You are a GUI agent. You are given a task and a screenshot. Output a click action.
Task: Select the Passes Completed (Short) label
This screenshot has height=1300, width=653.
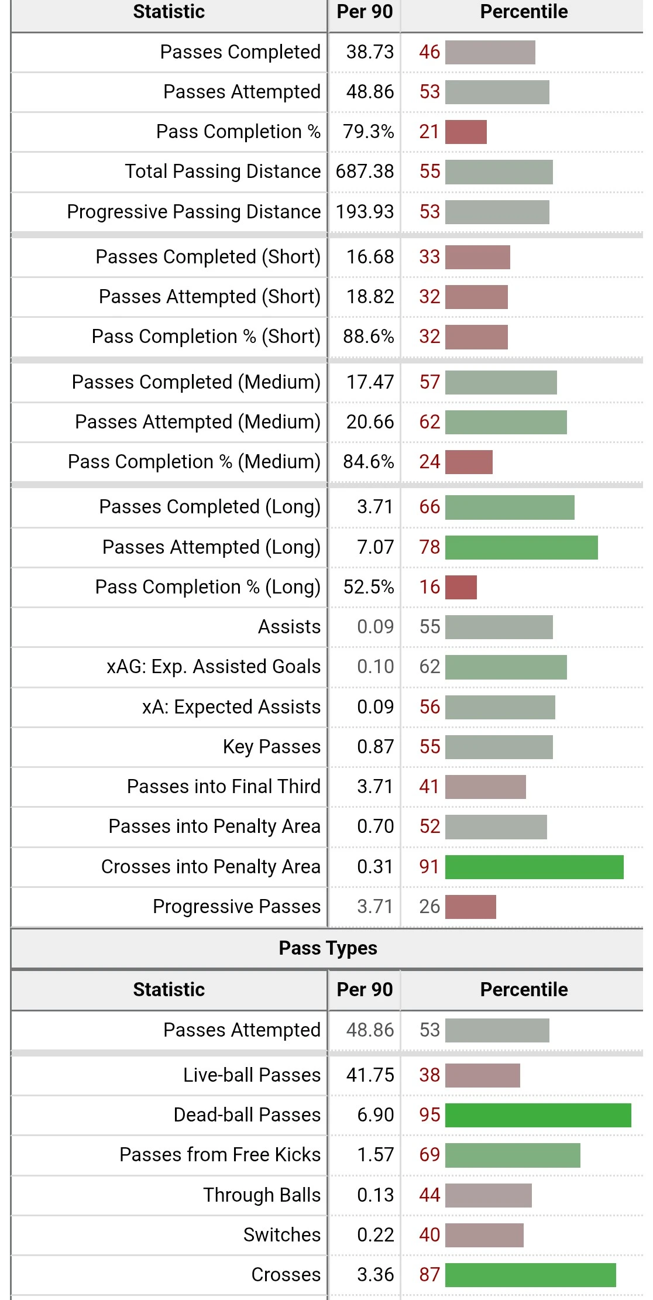coord(208,257)
